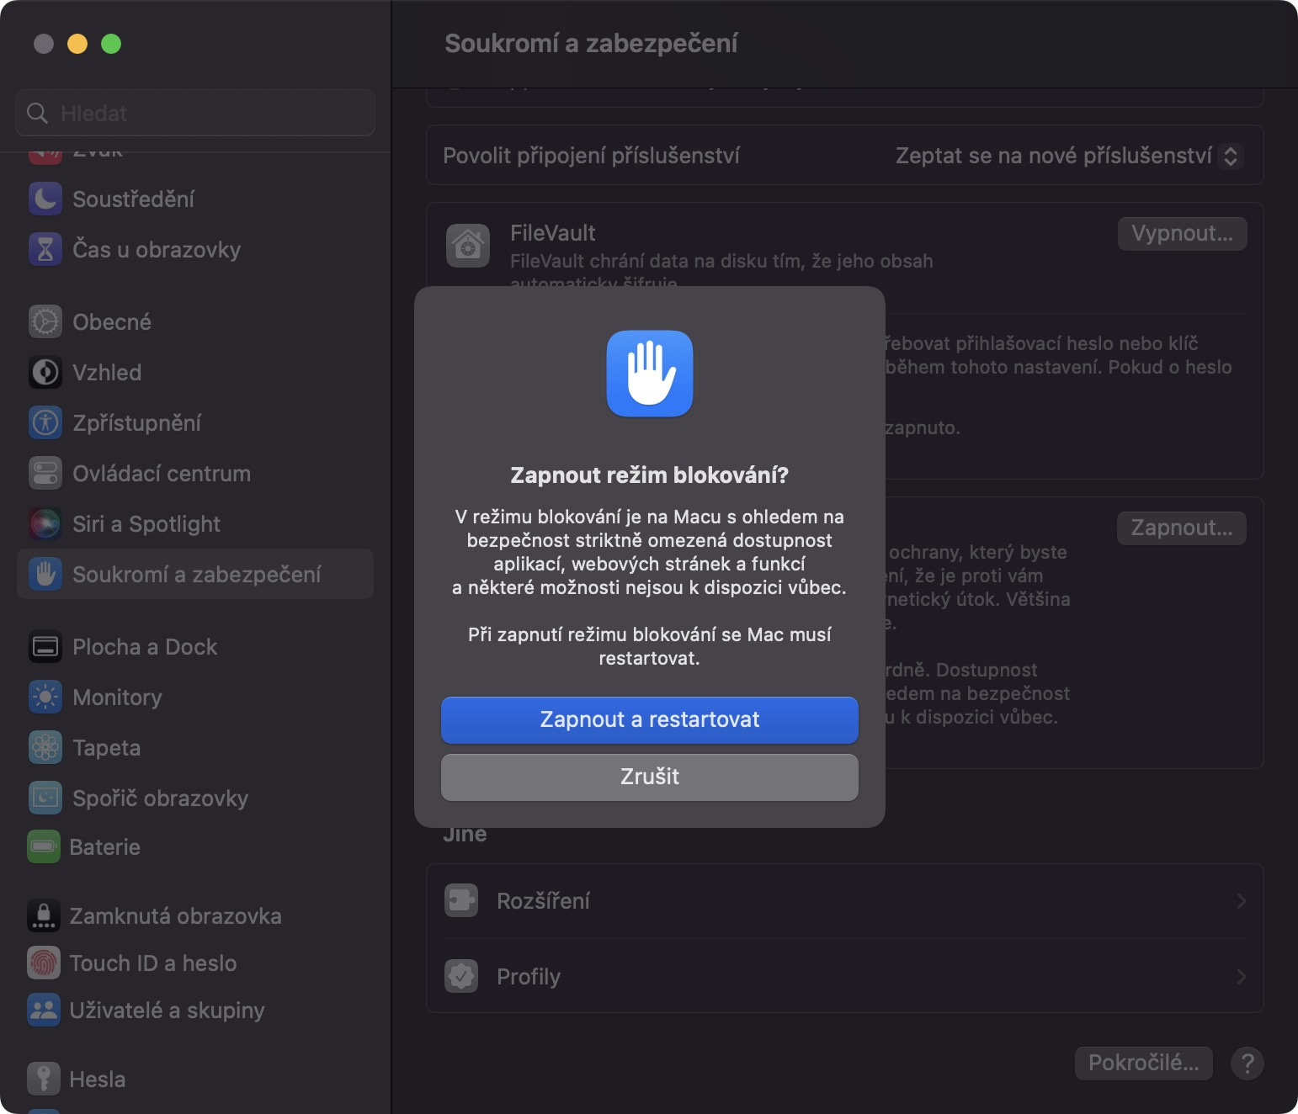The width and height of the screenshot is (1298, 1114).
Task: Click the Soustředění moon icon
Action: pos(45,199)
